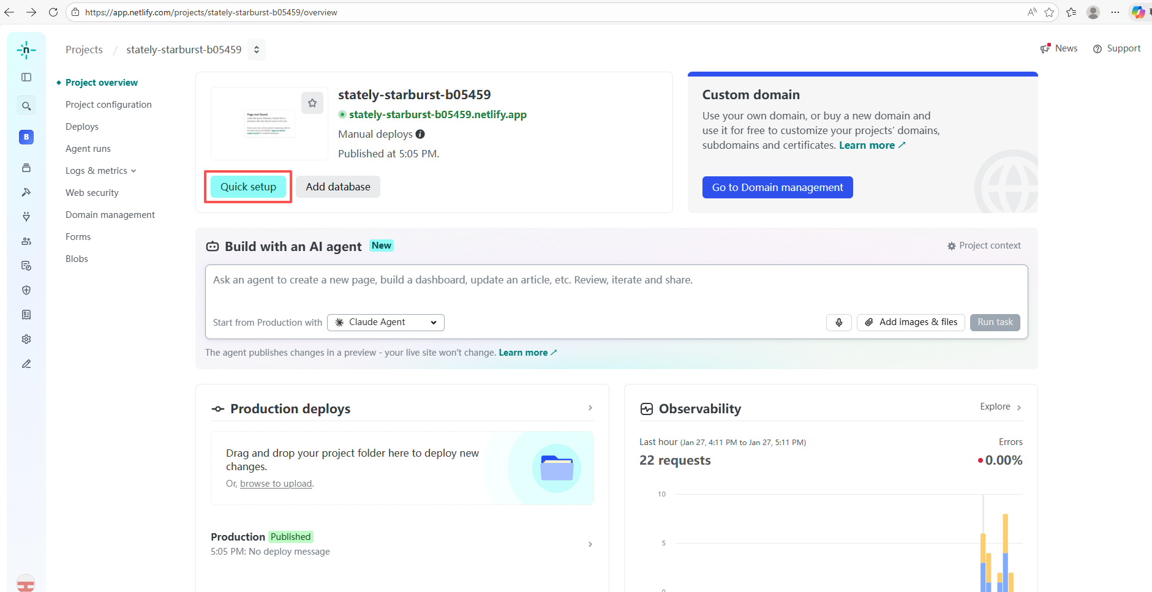Screen dimensions: 1152x592
Task: Open the plug Extensions icon in sidebar
Action: point(26,217)
